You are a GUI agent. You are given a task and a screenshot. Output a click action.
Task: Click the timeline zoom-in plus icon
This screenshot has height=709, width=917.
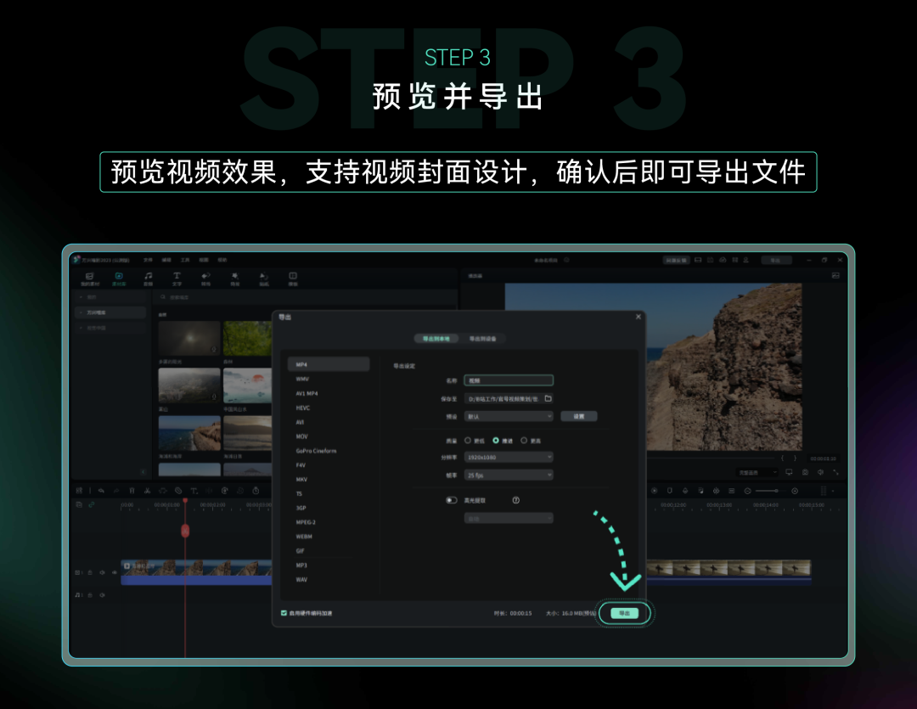[x=795, y=491]
